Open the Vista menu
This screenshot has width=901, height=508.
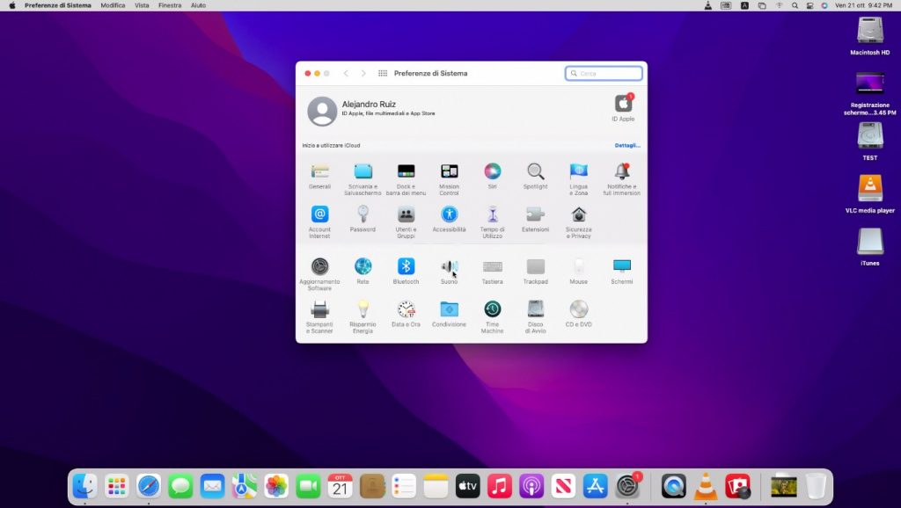(x=142, y=5)
